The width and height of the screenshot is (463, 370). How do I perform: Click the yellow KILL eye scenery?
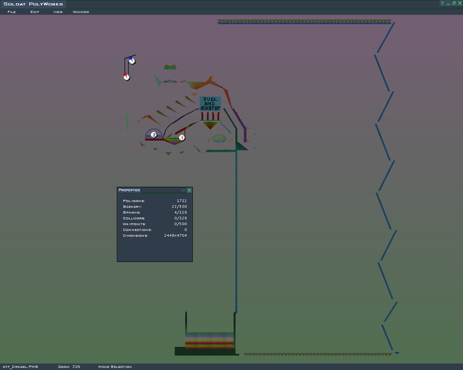(x=219, y=138)
